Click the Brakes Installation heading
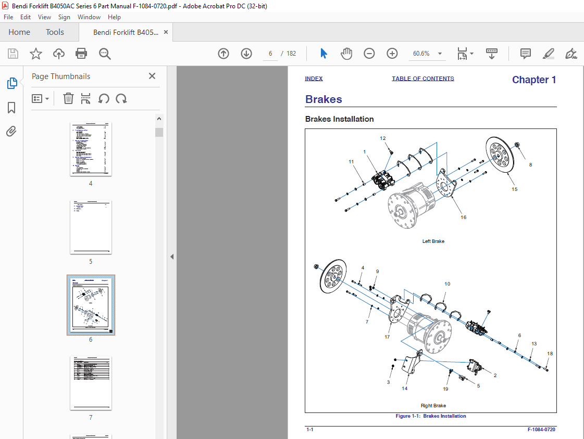The image size is (584, 439). coord(339,119)
